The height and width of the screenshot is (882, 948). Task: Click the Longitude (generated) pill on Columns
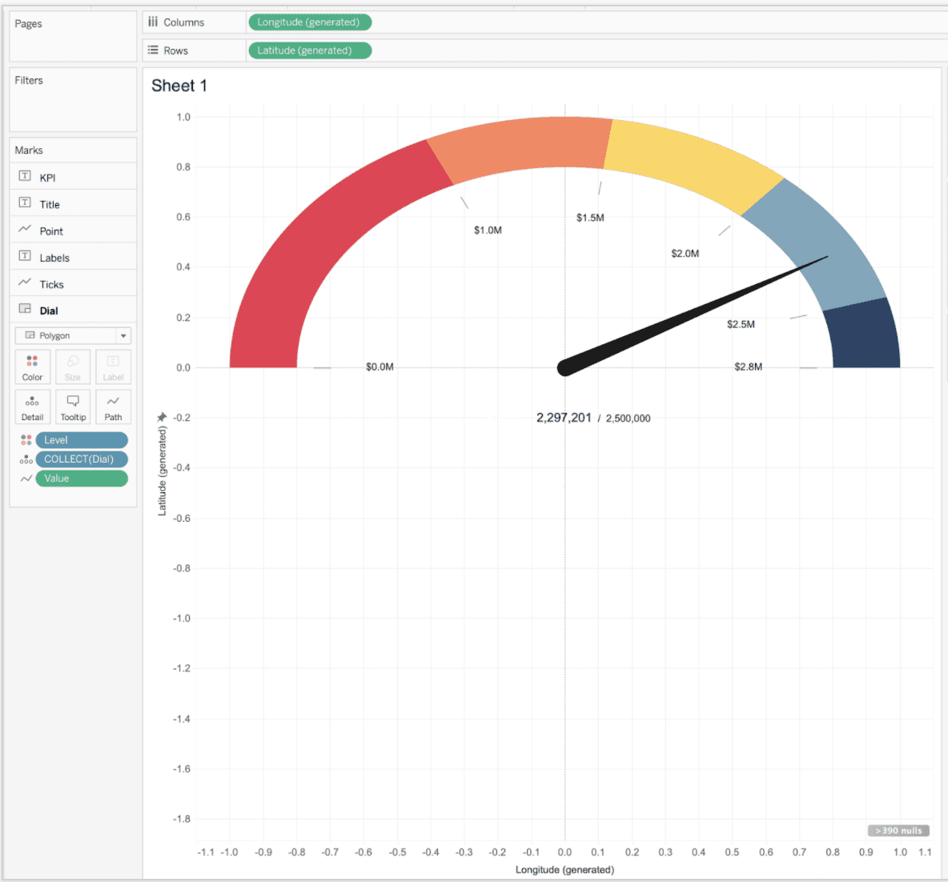(x=310, y=22)
